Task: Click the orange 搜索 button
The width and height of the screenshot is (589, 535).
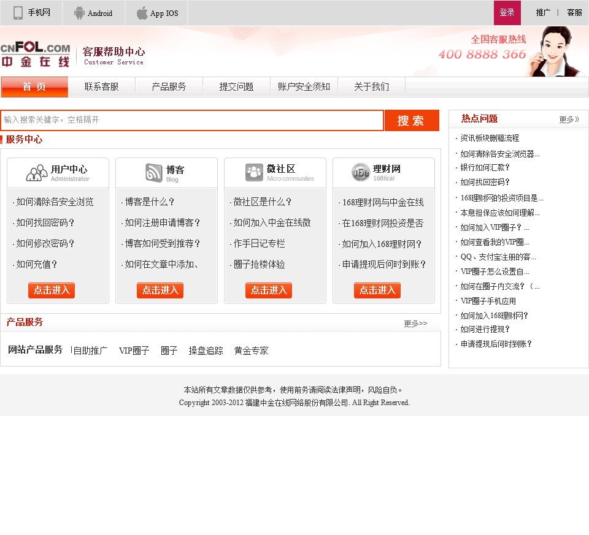Action: (412, 121)
